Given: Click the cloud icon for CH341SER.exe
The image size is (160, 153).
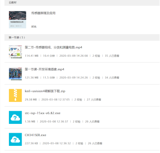Looking at the screenshot, I should point(15,139).
